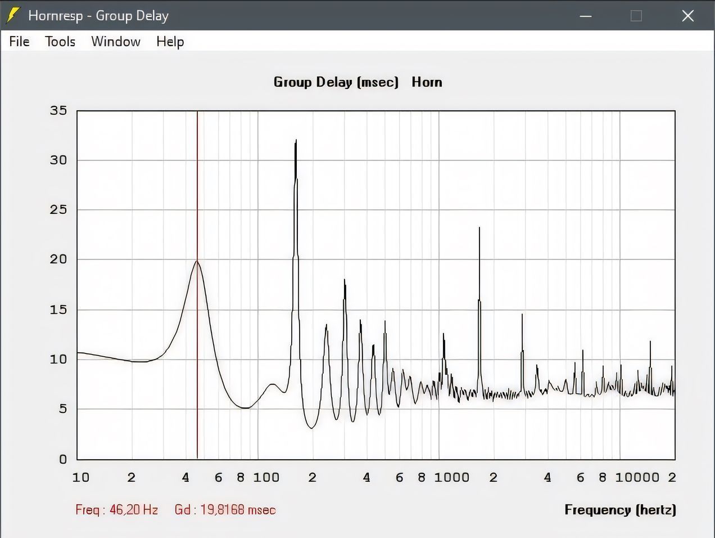Click the Hornresp lightning bolt title icon

click(12, 16)
